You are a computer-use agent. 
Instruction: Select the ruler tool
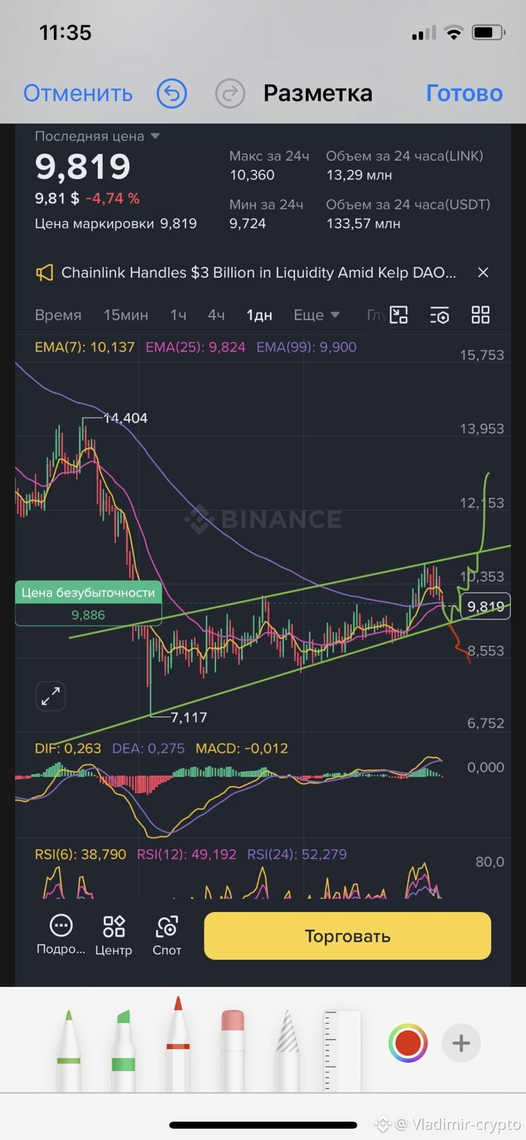pos(342,1050)
